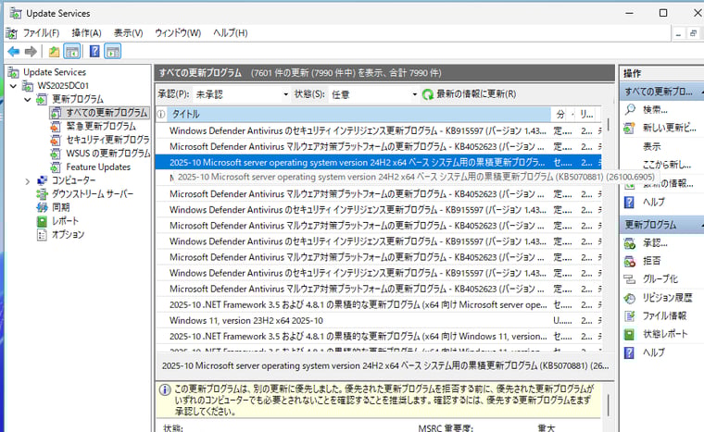This screenshot has height=432, width=704.
Task: Click the info icon column header
Action: pos(161,115)
